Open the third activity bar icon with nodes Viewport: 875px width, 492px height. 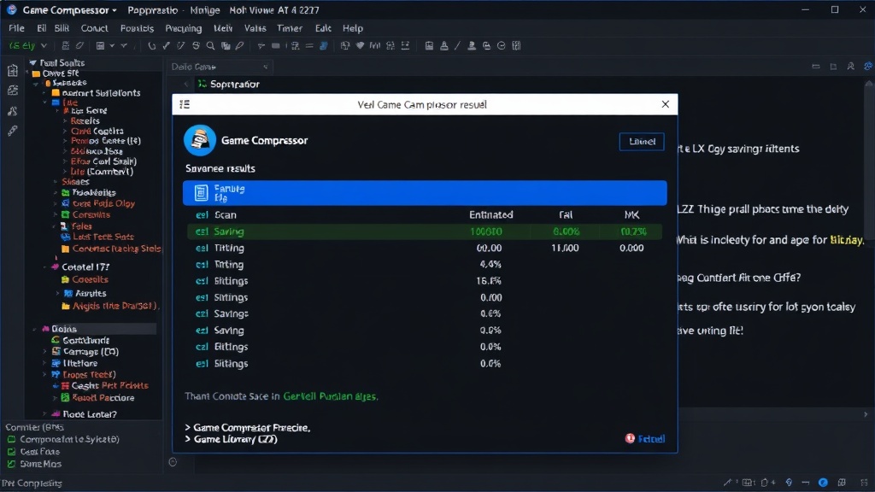pos(12,110)
